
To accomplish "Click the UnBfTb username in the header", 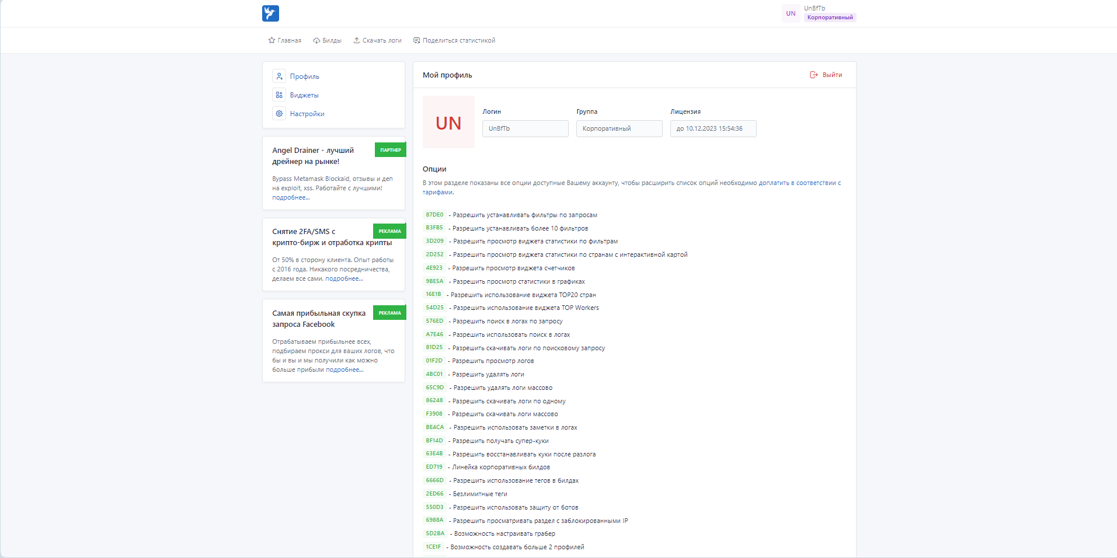I will 815,8.
